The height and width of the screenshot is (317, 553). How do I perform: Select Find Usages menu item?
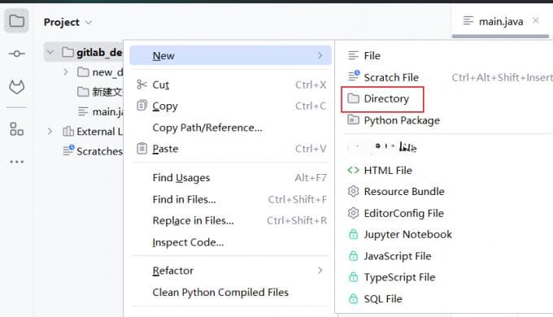tap(231, 178)
